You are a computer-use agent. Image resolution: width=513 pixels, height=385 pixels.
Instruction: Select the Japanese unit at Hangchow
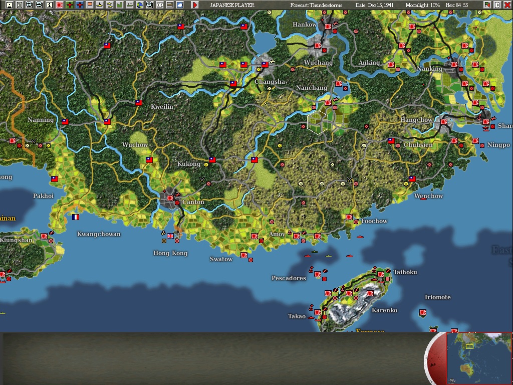444,122
